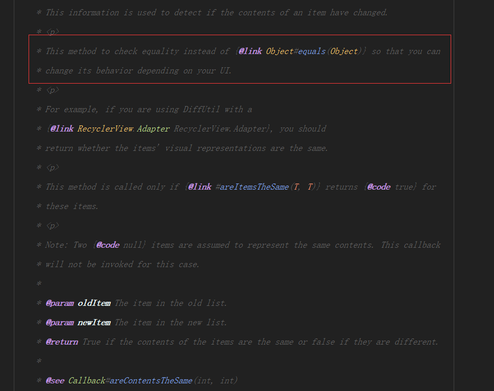Click the '@link' tag before Object#equals
Screen dimensions: 494x391
pyautogui.click(x=250, y=51)
